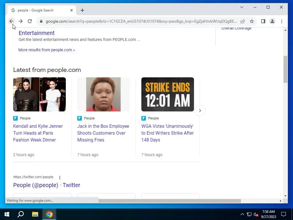Open the network status tray icon
Image resolution: width=293 pixels, height=220 pixels.
(249, 214)
